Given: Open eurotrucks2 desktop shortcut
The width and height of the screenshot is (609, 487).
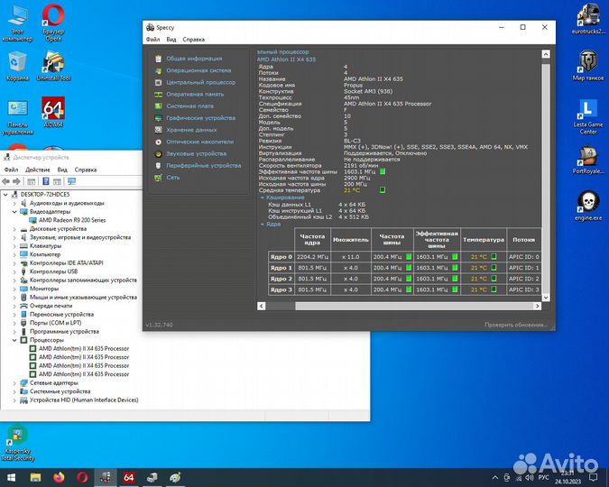Looking at the screenshot, I should click(x=588, y=20).
